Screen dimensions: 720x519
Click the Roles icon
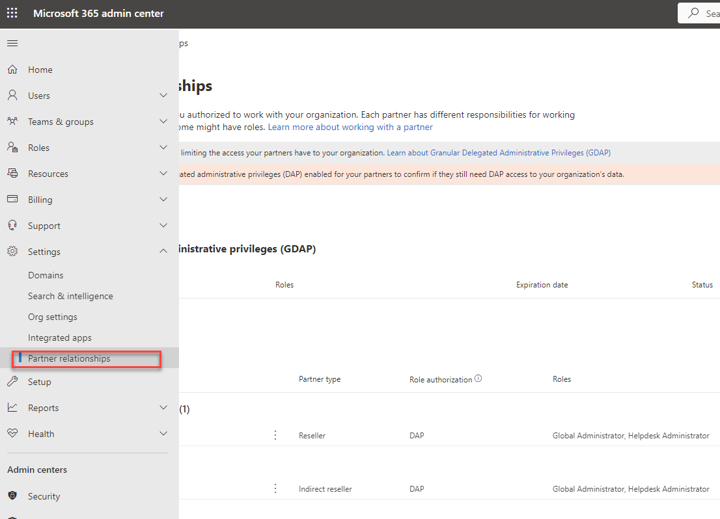12,147
